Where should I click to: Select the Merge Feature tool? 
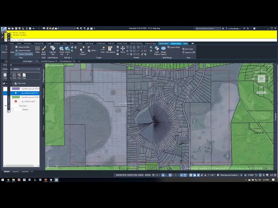click(163, 51)
